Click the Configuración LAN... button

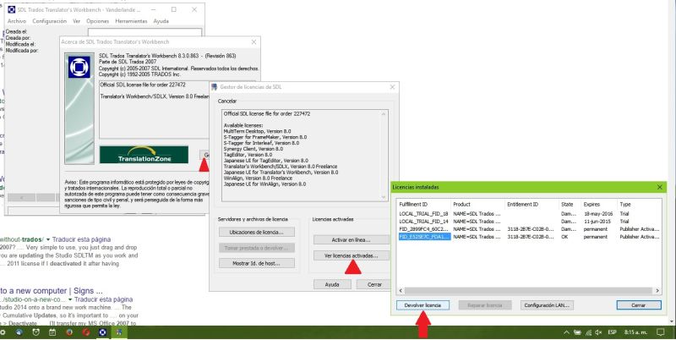coord(547,305)
